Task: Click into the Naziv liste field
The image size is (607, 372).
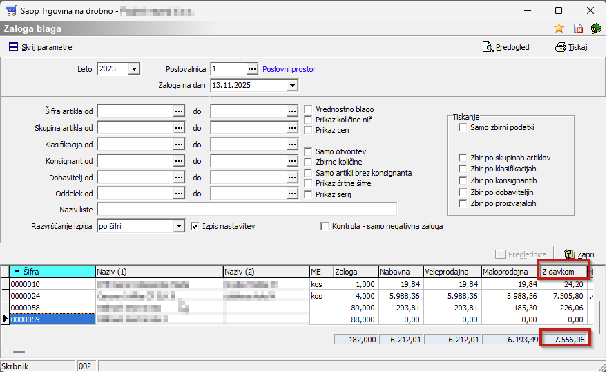Action: (247, 210)
